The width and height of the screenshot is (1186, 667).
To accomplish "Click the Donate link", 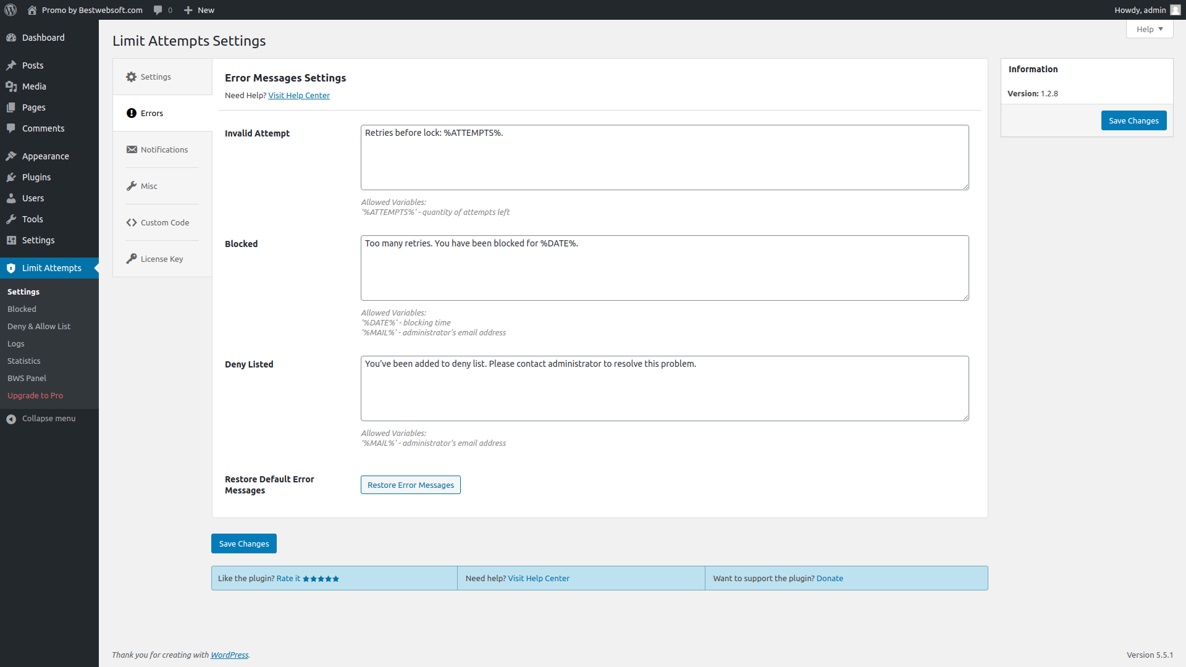I will point(830,579).
